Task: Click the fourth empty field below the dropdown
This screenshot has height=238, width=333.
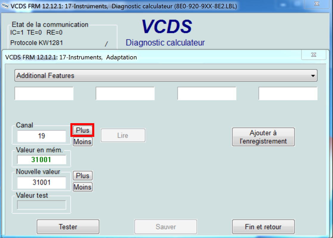Action: [x=288, y=94]
